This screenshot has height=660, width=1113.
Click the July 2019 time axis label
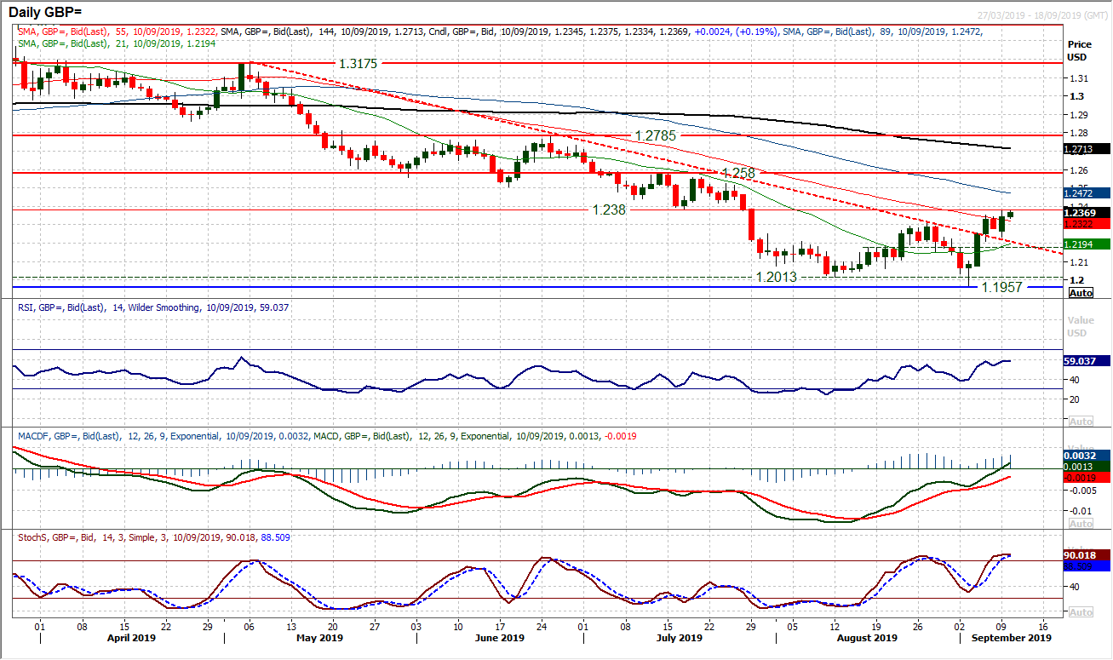[680, 637]
